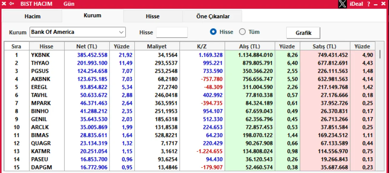Click the iDeal logo label
The height and width of the screenshot is (173, 389).
[356, 4]
